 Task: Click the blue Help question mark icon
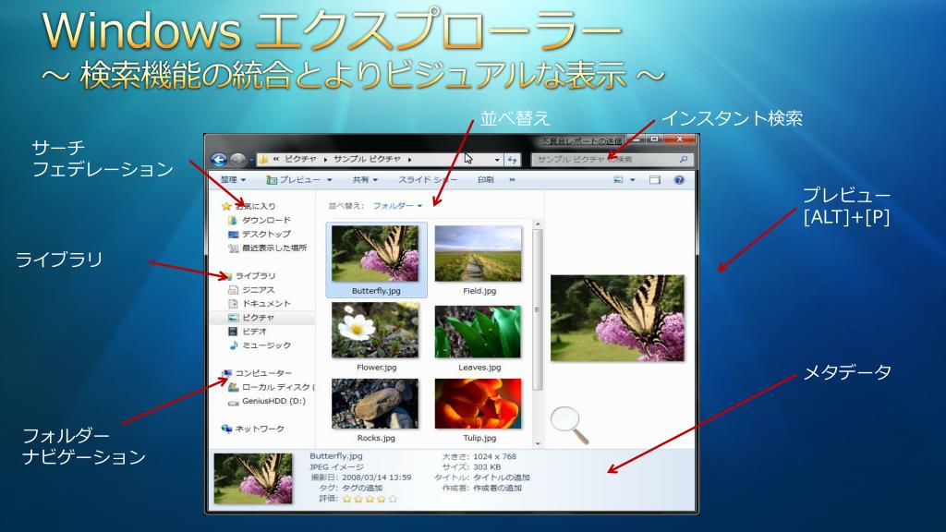(679, 180)
